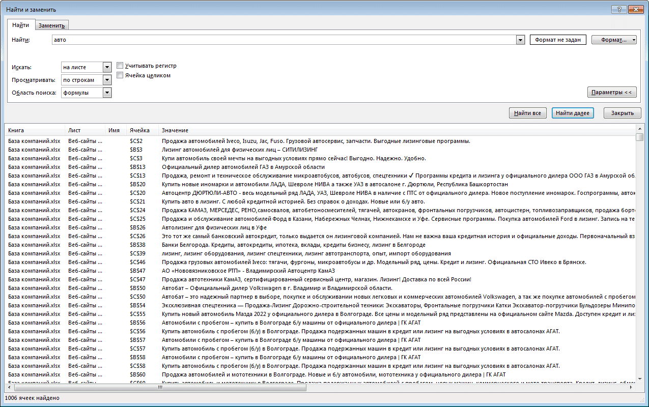Select the result row for cell $C$26
Image resolution: width=649 pixels, height=407 pixels.
click(320, 236)
